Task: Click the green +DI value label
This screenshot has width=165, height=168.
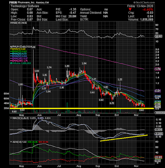Action: point(32,142)
